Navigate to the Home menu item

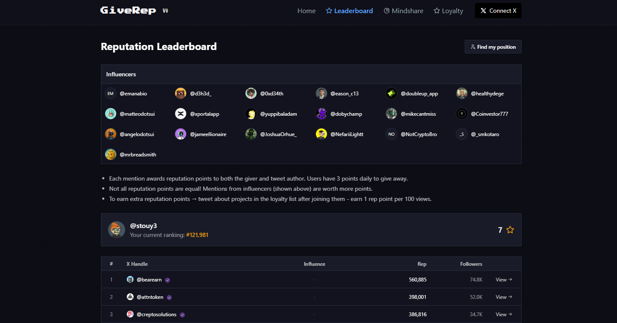pyautogui.click(x=306, y=11)
